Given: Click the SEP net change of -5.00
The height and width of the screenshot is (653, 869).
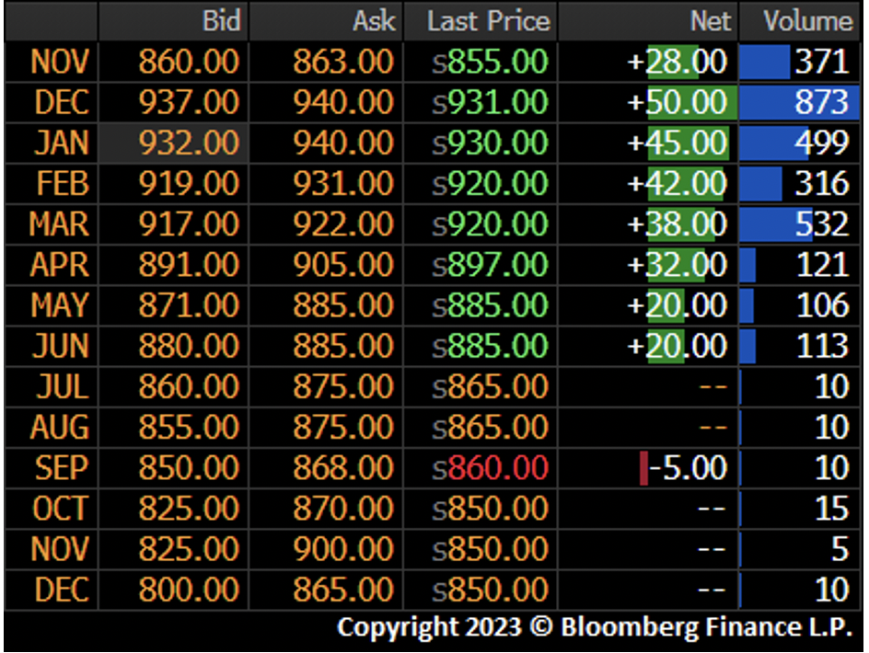Looking at the screenshot, I should pos(689,467).
